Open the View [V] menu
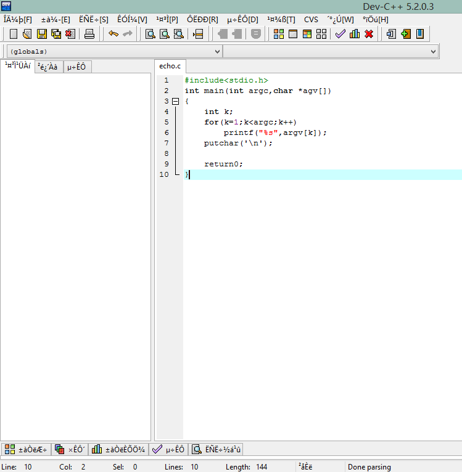 132,20
